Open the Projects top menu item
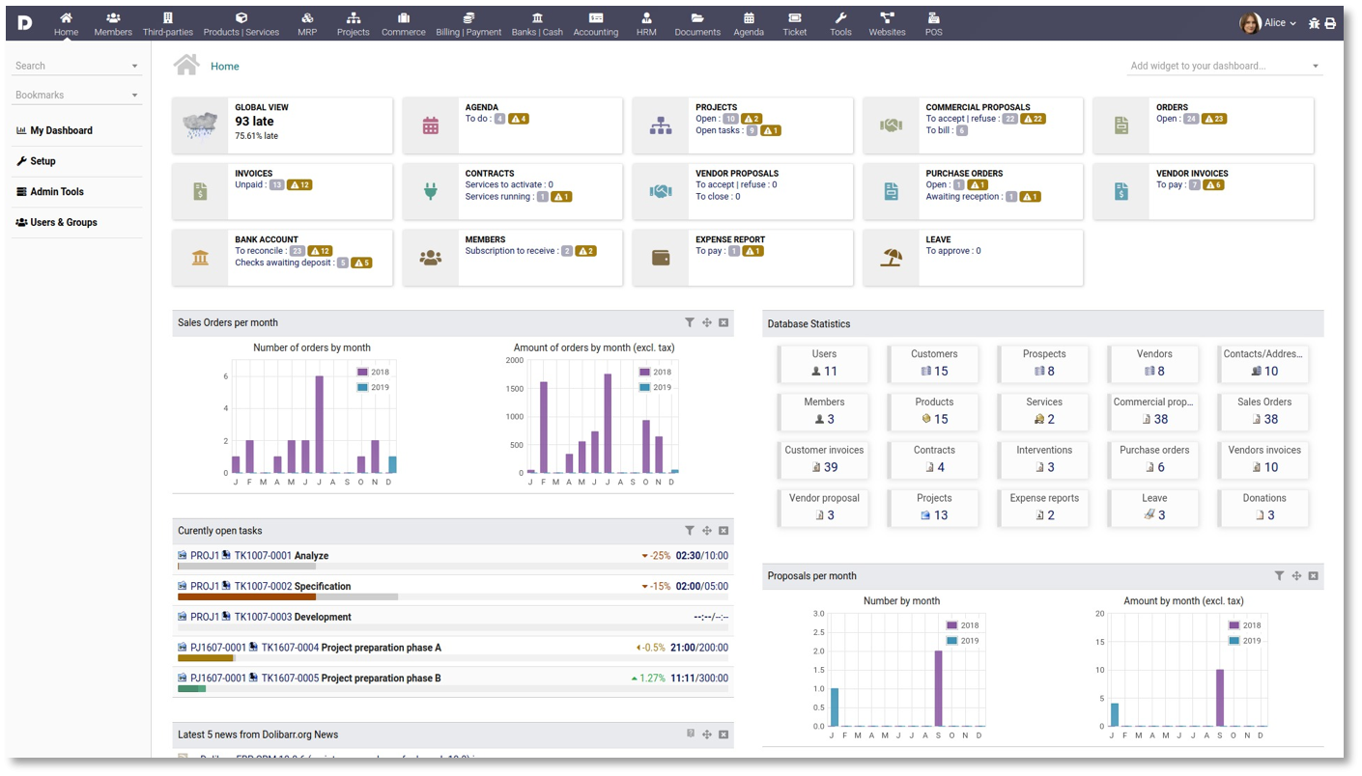 (x=354, y=24)
